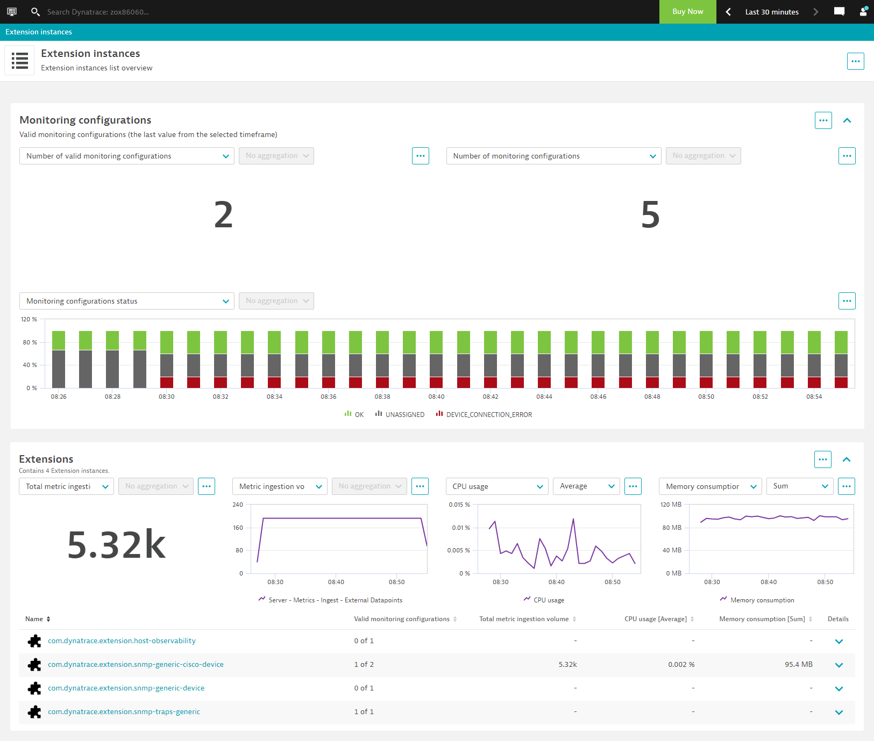Expand details for host-observability row
The image size is (874, 741).
click(839, 642)
